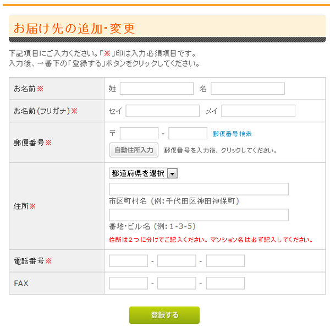This screenshot has height=327, width=330.
Task: Focus the last 電話番号 input box
Action: pyautogui.click(x=226, y=261)
